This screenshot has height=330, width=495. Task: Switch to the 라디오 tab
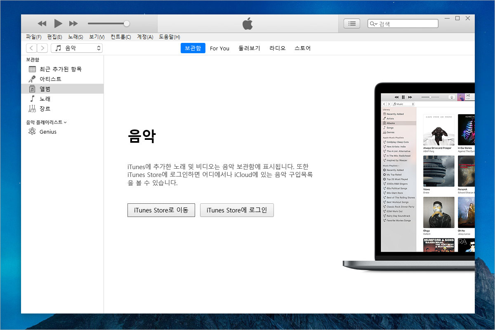click(x=278, y=48)
